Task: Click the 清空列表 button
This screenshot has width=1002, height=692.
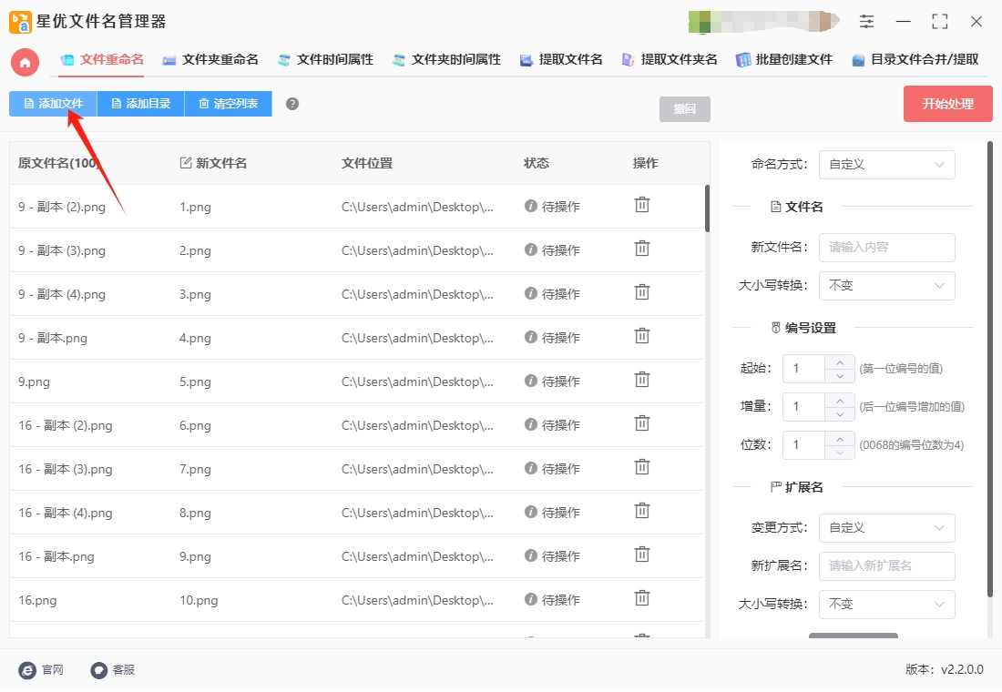Action: (x=228, y=104)
